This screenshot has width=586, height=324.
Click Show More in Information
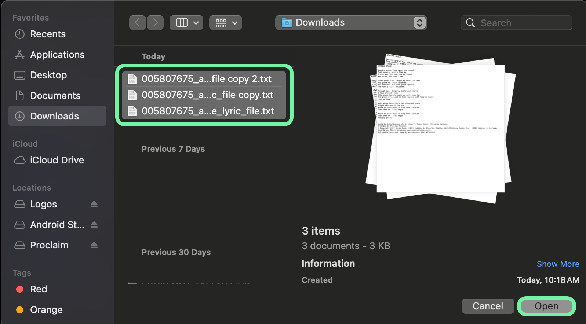coord(558,264)
